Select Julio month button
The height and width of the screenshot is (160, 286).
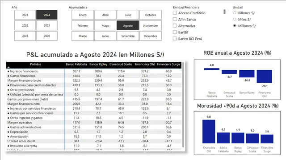[x=128, y=15]
